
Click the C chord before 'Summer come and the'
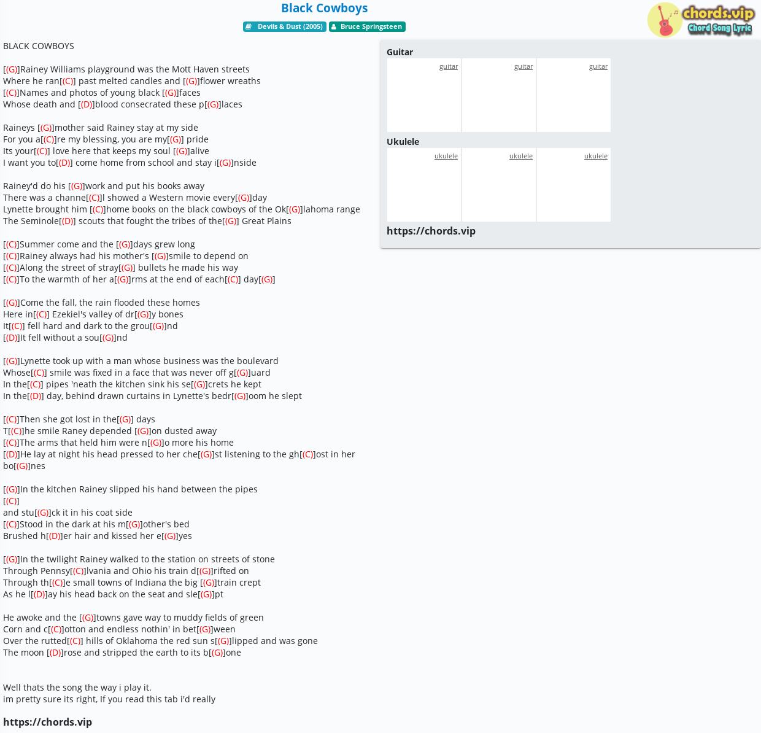click(11, 244)
